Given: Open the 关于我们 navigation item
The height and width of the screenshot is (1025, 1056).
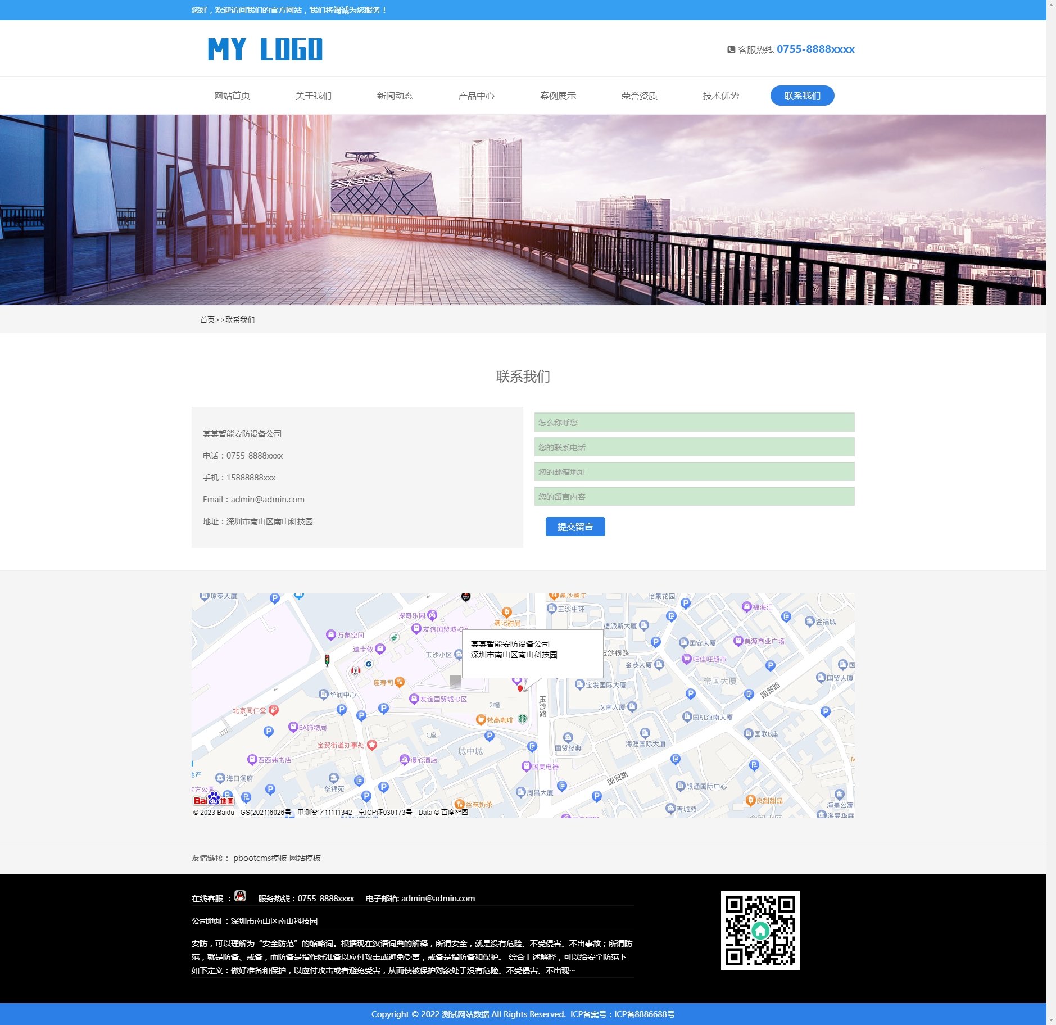Looking at the screenshot, I should click(x=313, y=96).
